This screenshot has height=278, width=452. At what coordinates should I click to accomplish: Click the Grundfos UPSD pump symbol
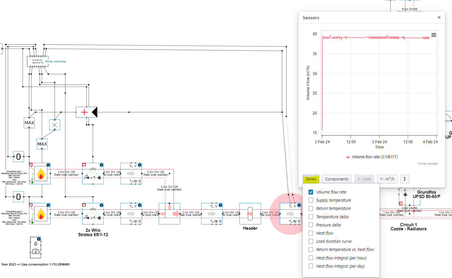click(405, 194)
